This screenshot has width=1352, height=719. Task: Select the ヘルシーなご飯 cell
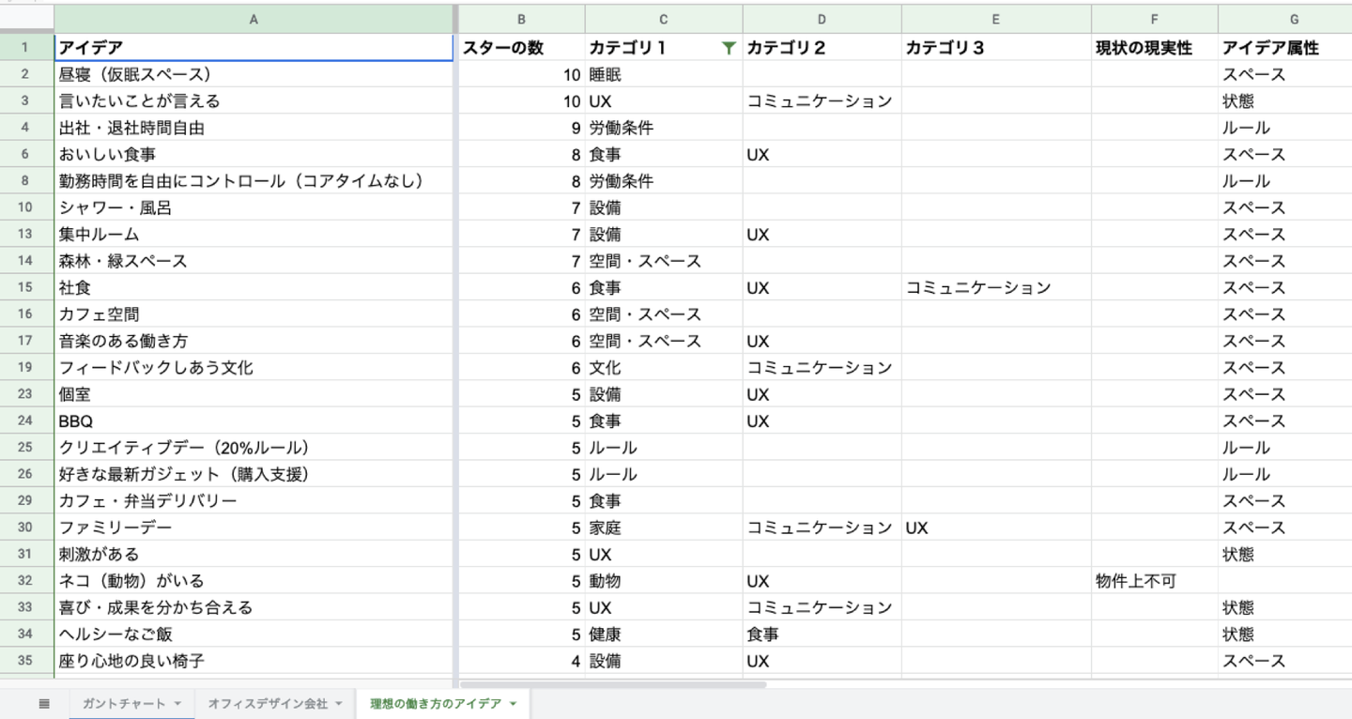click(253, 635)
